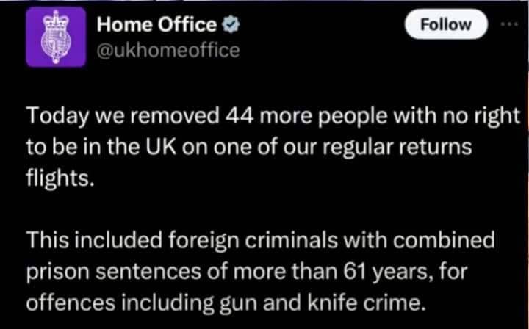
Task: Select the line 'to be in the UK on one of our regular returns'
Action: (247, 147)
